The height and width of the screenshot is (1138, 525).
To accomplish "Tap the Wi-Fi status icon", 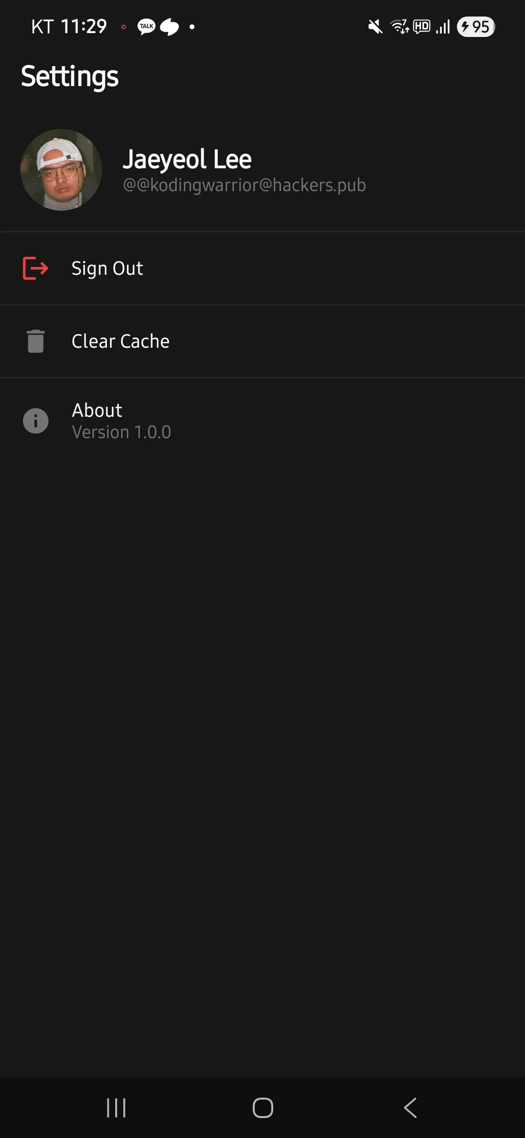I will pos(400,27).
